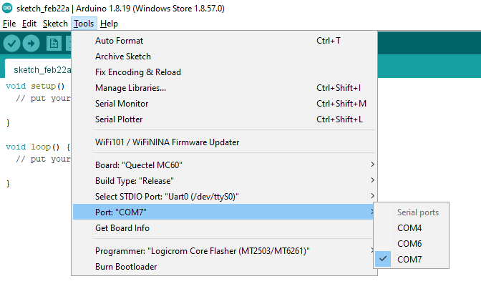Open the Edit menu

[x=29, y=24]
